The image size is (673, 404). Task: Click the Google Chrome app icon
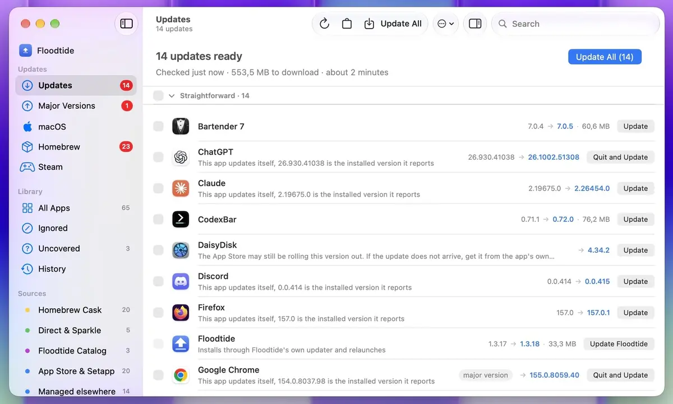tap(181, 375)
